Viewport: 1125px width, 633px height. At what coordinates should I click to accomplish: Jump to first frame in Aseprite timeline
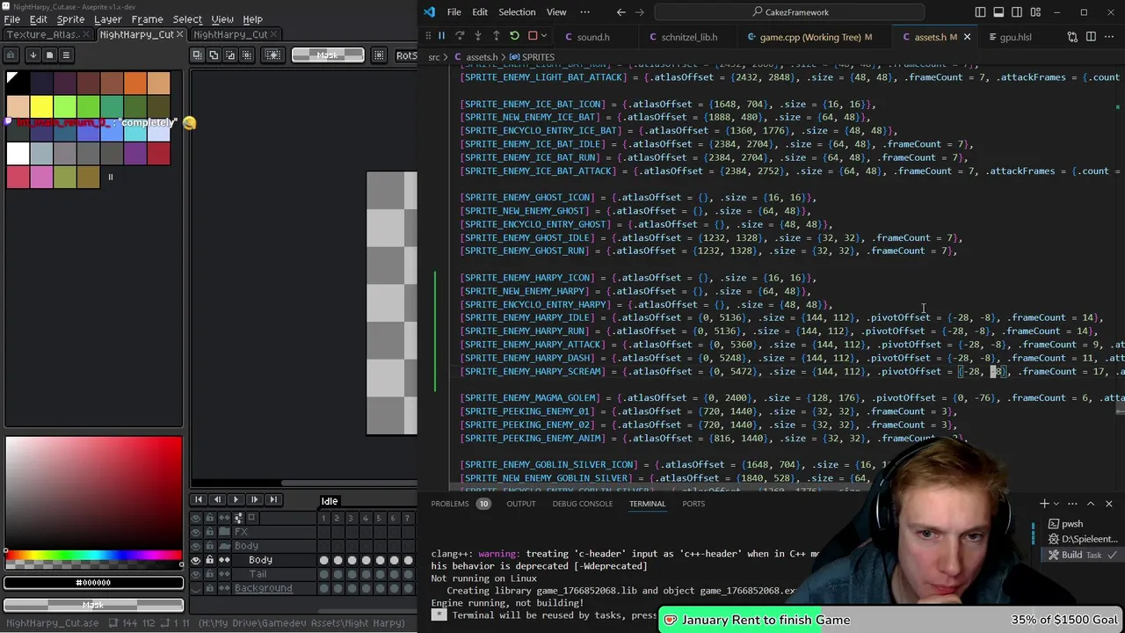point(199,499)
